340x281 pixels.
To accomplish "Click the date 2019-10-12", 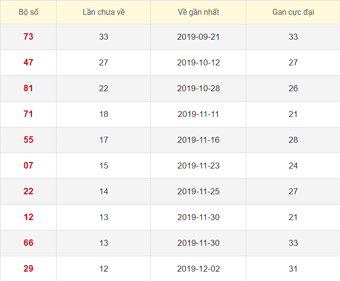I will coord(198,62).
